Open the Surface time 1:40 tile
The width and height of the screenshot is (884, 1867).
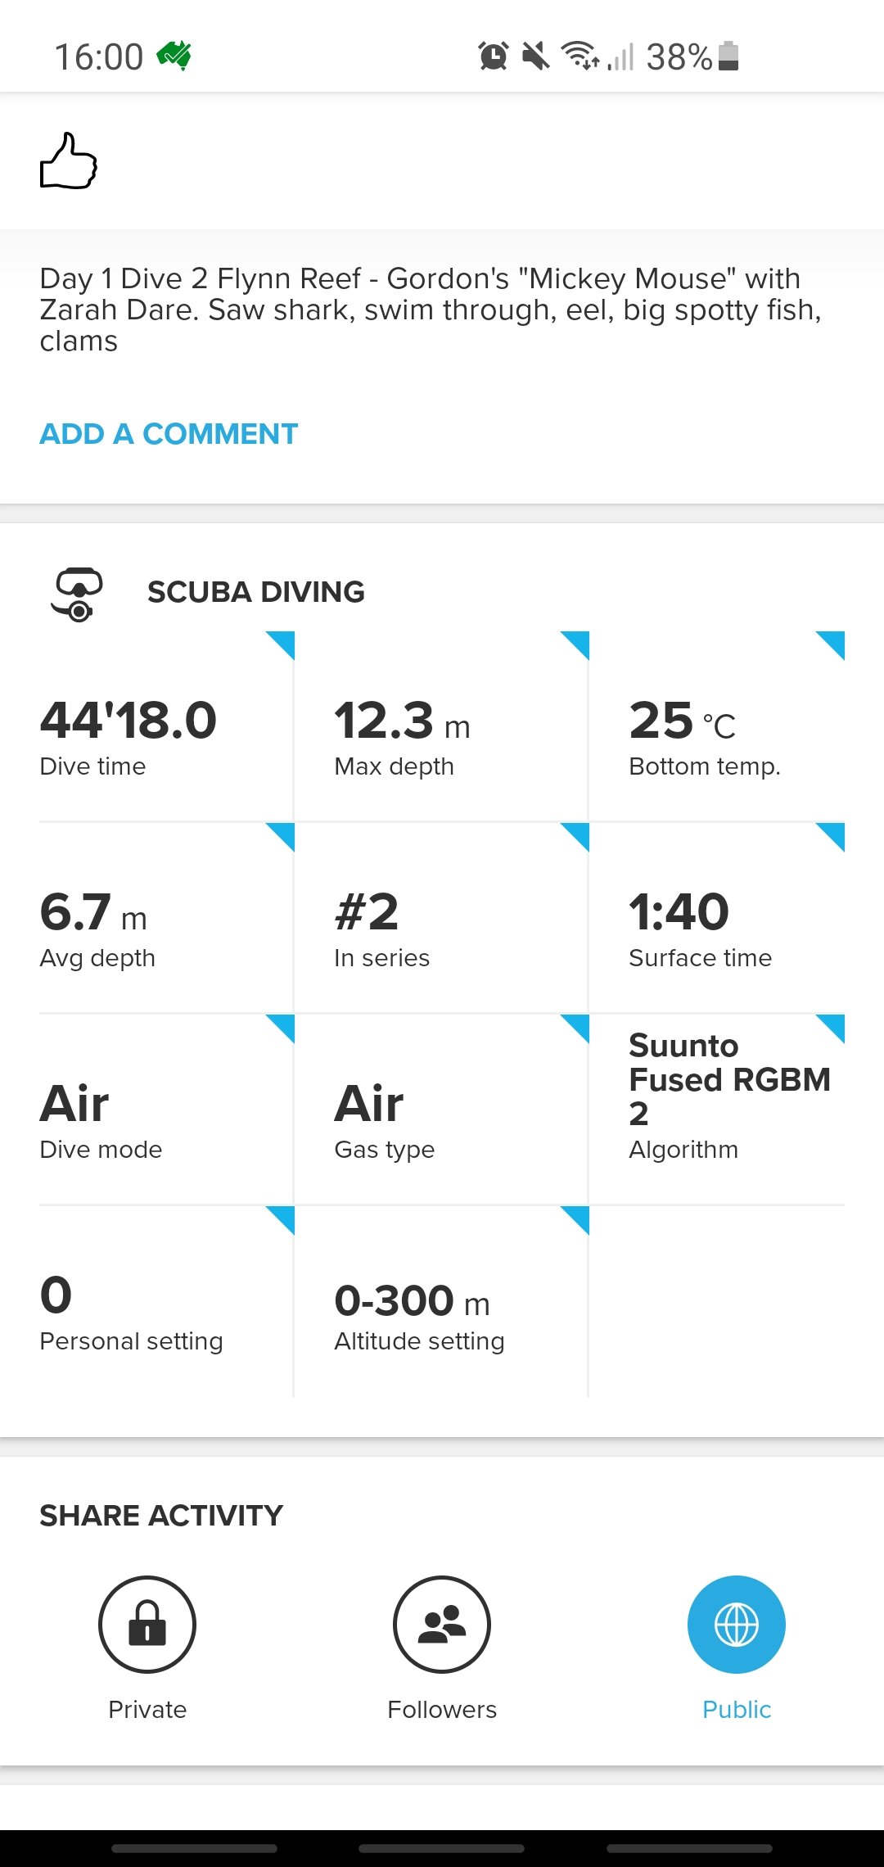717,921
